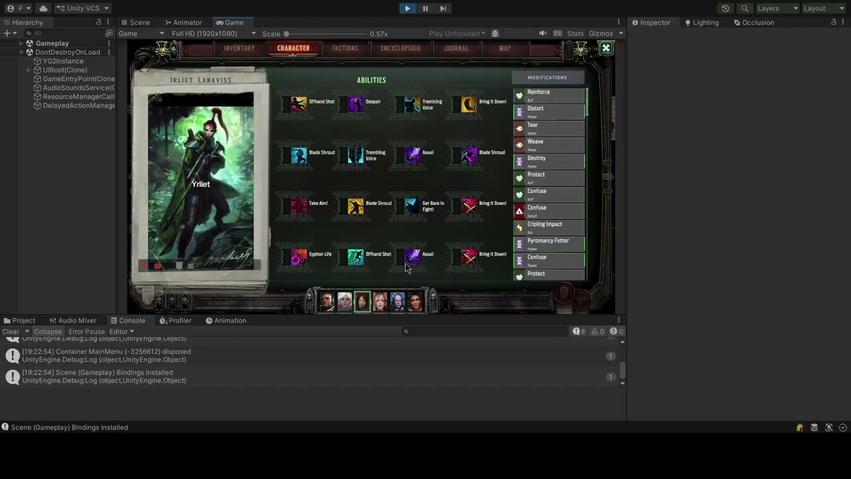Open the in-game Encyclopedia tab

pos(400,48)
